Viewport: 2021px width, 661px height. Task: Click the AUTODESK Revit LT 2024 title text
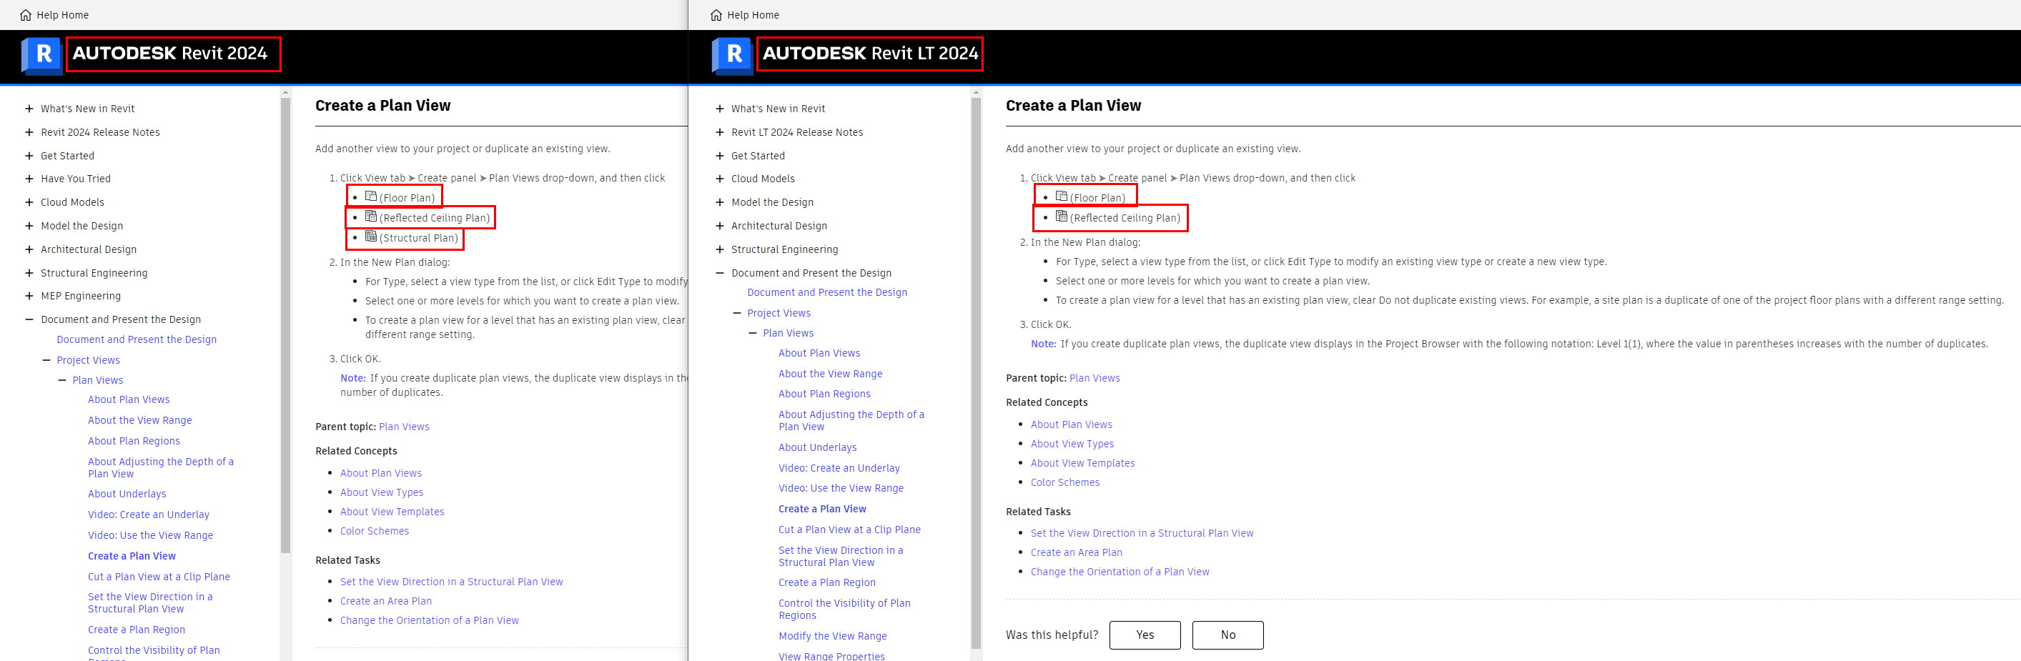[x=870, y=54]
